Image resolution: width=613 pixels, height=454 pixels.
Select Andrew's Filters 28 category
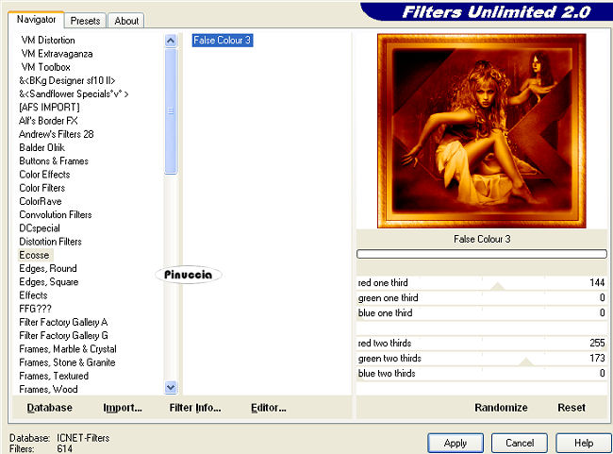click(x=57, y=134)
